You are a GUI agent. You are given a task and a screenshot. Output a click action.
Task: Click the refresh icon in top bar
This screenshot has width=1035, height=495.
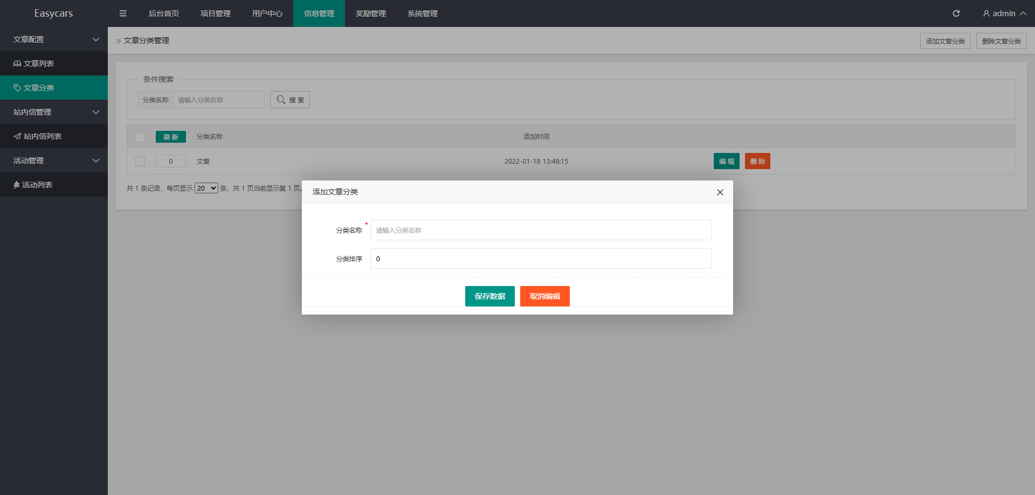[956, 13]
